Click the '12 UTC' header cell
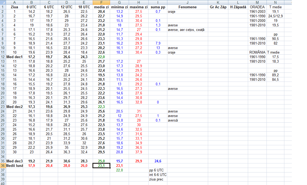Screen dimensions: 307x185 (67, 7)
